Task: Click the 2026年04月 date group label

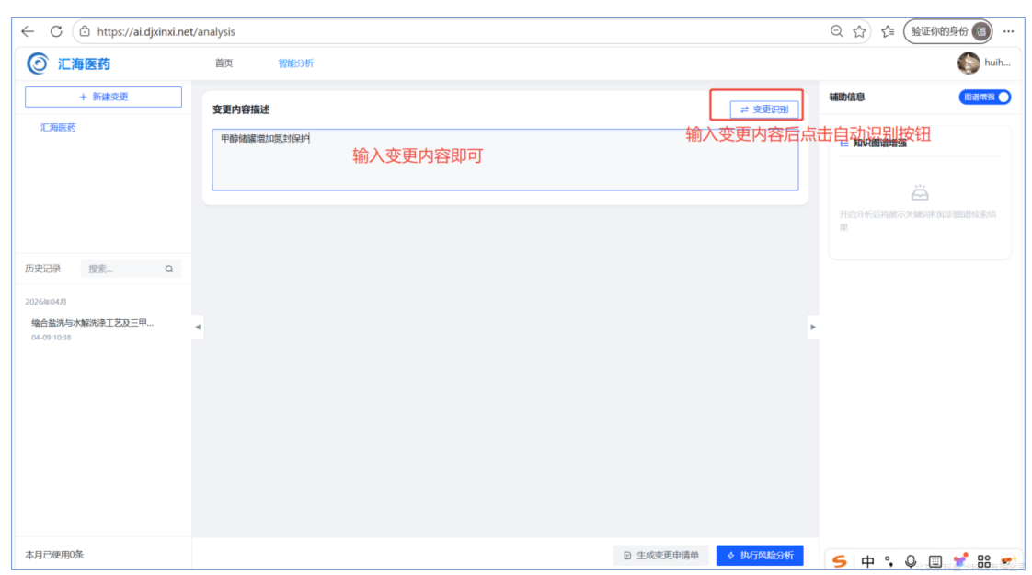Action: coord(46,302)
